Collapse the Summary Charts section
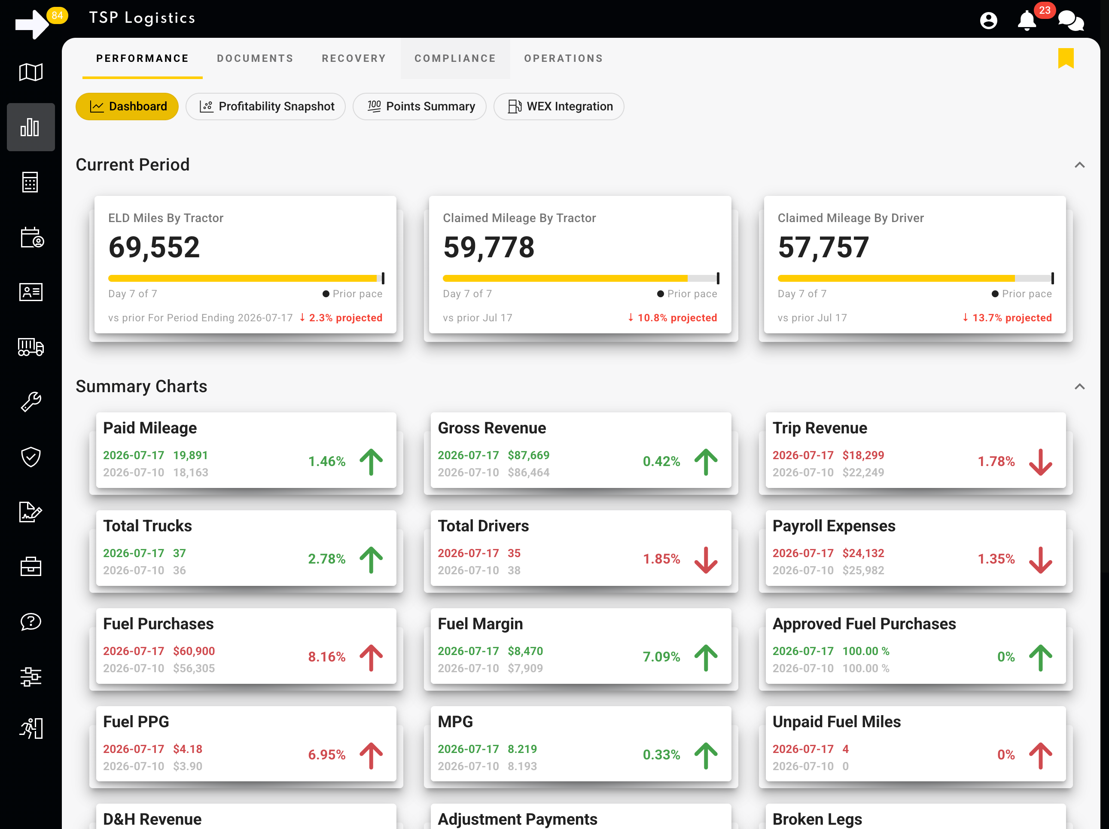 pos(1079,387)
